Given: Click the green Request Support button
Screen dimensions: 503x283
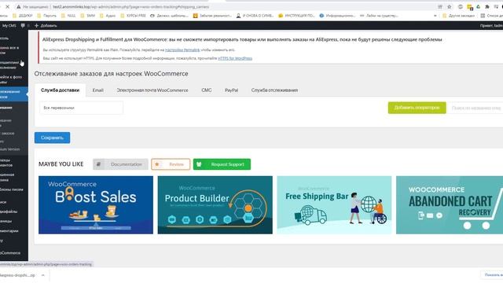Looking at the screenshot, I should (222, 164).
